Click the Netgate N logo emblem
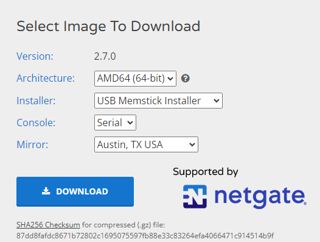This screenshot has width=320, height=242. 195,196
